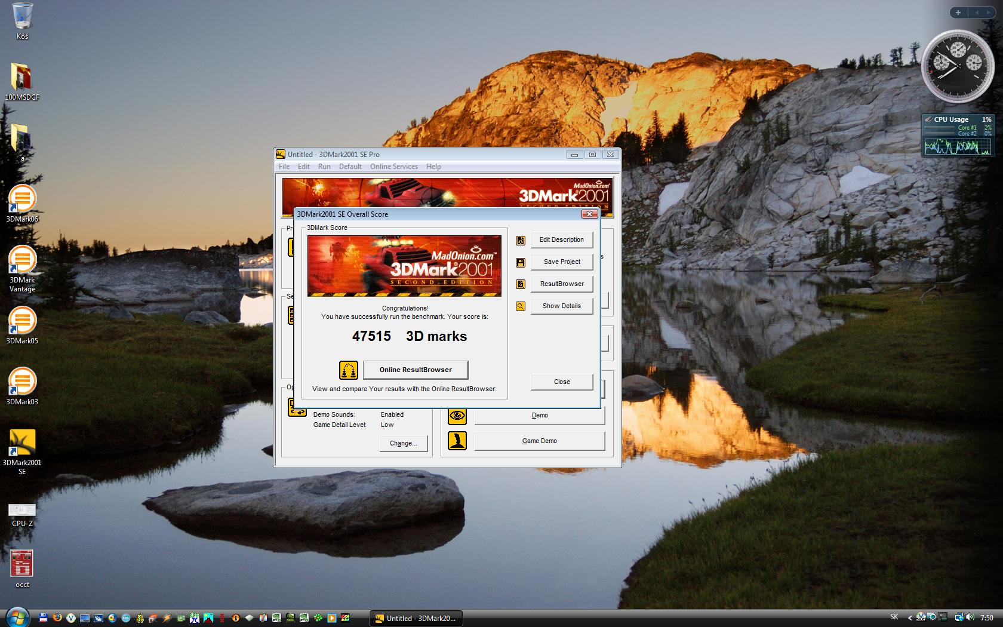1003x627 pixels.
Task: Click the 7:50 taskbar clock
Action: click(x=987, y=618)
